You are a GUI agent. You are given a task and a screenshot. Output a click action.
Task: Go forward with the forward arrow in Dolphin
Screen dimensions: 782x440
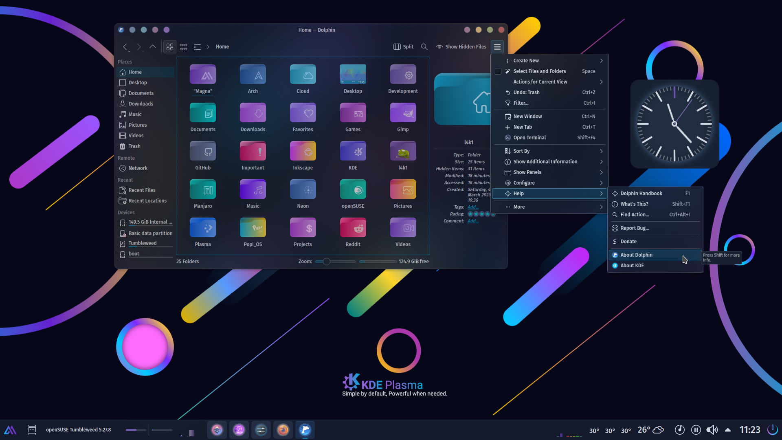click(139, 47)
